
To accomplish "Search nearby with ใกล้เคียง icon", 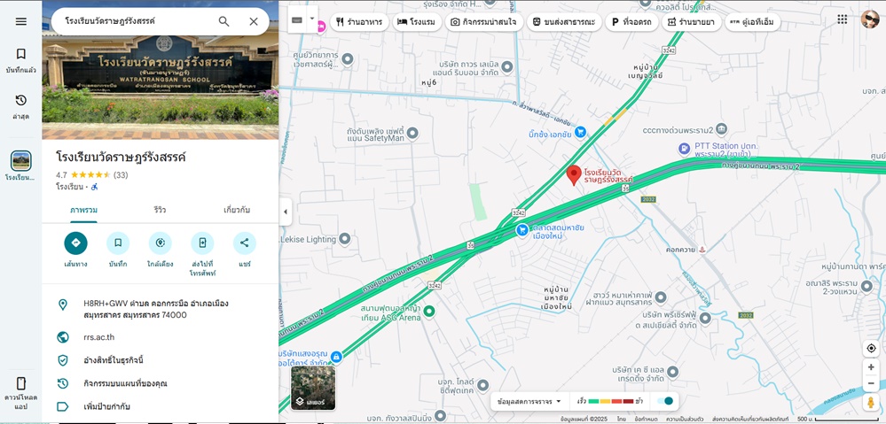I will click(x=160, y=243).
